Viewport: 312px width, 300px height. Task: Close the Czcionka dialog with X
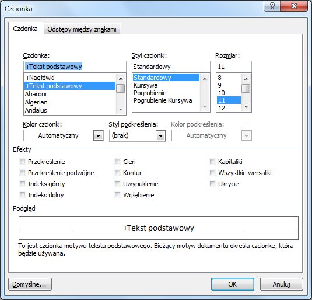tap(294, 6)
